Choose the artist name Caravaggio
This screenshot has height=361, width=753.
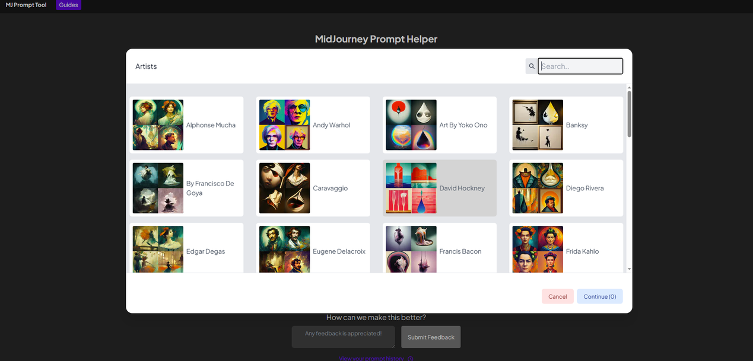pyautogui.click(x=331, y=188)
